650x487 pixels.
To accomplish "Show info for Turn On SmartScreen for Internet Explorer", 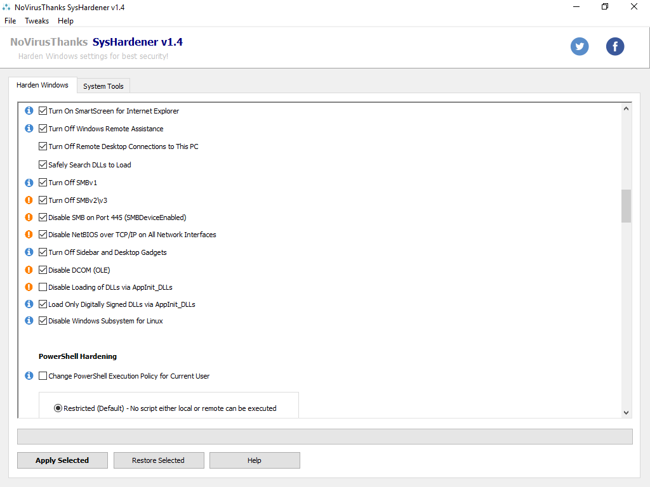I will pyautogui.click(x=29, y=110).
